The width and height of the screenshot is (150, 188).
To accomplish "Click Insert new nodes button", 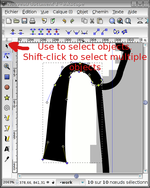I will (x=13, y=32).
